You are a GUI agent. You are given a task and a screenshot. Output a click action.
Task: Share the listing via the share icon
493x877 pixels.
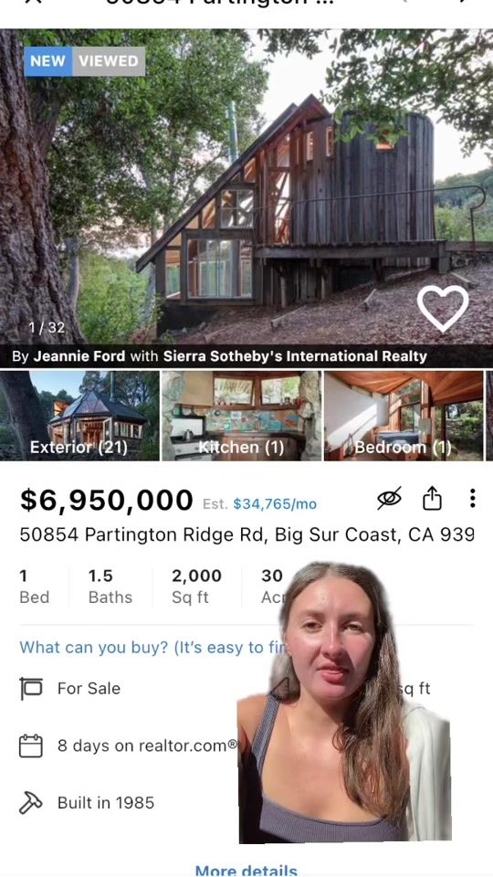[432, 498]
